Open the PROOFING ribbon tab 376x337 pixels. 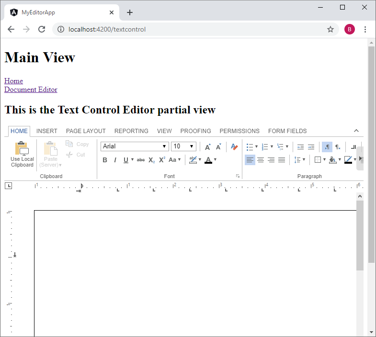coord(196,131)
